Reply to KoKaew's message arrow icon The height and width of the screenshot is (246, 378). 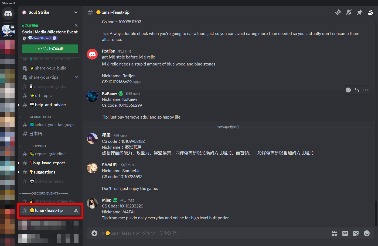click(357, 90)
